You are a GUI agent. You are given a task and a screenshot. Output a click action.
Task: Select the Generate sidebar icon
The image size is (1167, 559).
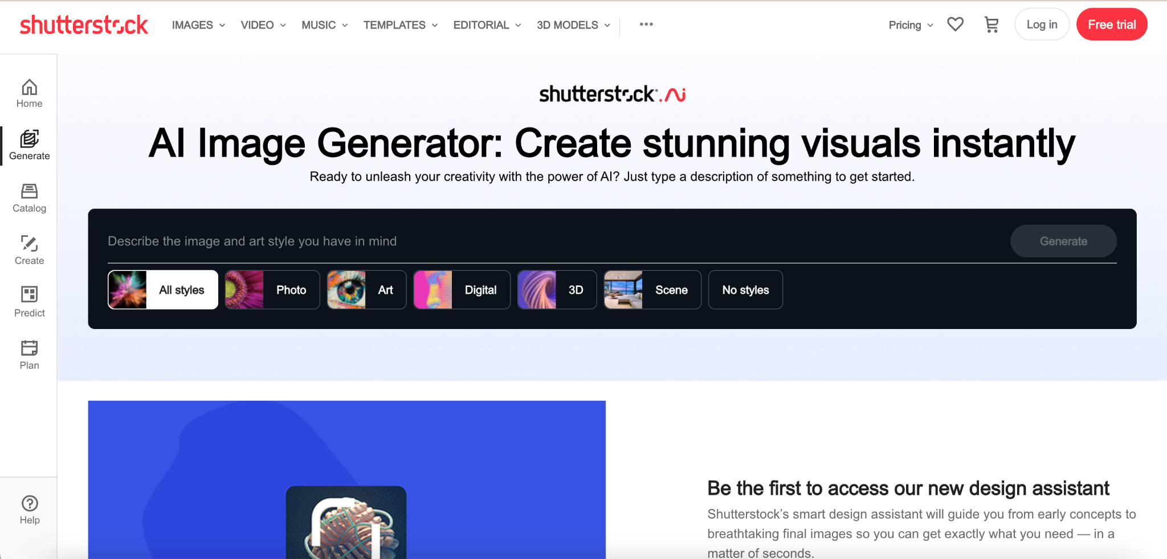point(29,146)
